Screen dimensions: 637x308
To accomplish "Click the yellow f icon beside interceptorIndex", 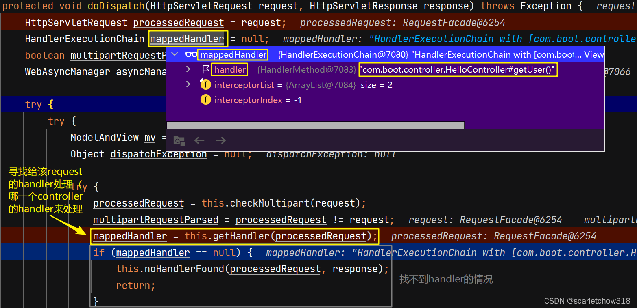I will 205,99.
